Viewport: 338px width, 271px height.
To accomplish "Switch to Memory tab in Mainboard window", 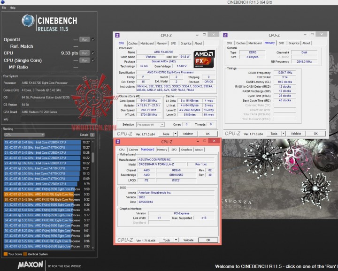I will tap(162, 150).
